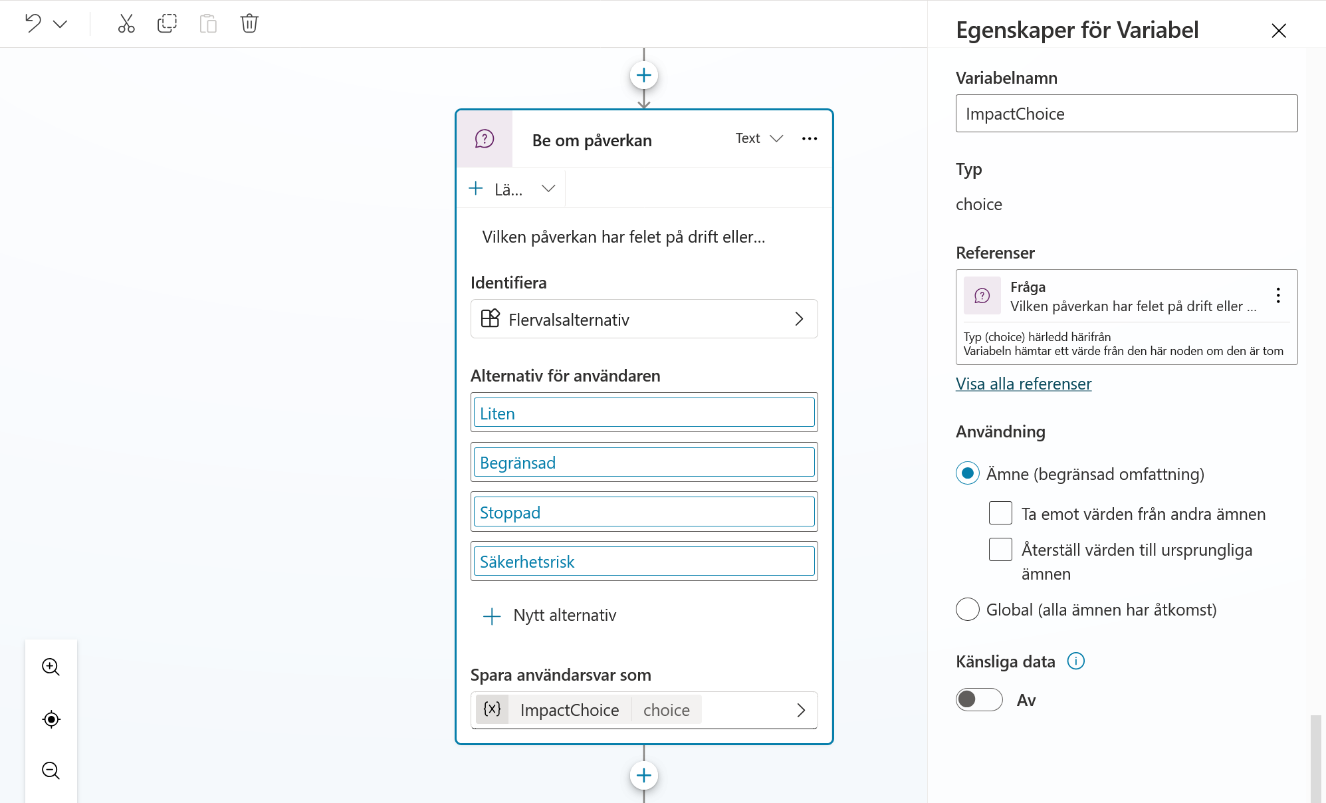This screenshot has width=1326, height=803.
Task: Click the variable {x} icon
Action: 492,709
